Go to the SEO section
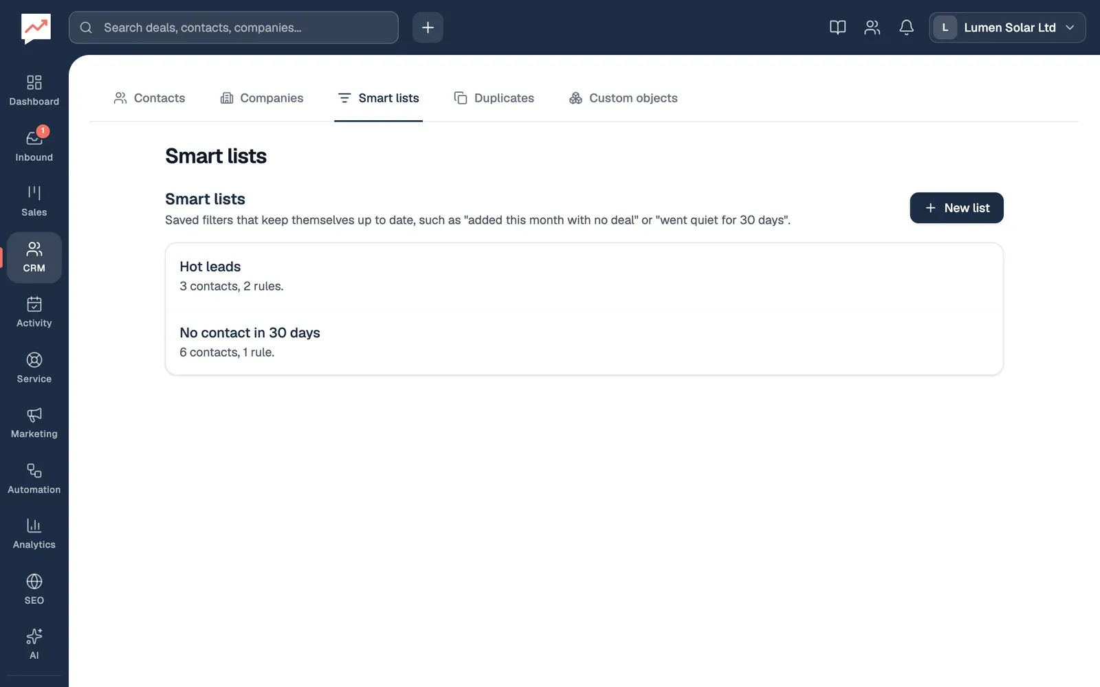The width and height of the screenshot is (1100, 687). pyautogui.click(x=34, y=589)
